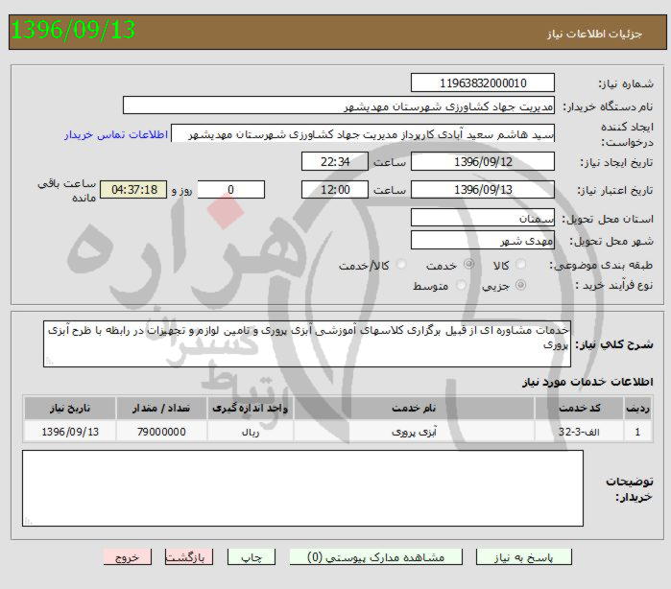Select the خدمت radio button
This screenshot has height=589, width=671.
(469, 264)
